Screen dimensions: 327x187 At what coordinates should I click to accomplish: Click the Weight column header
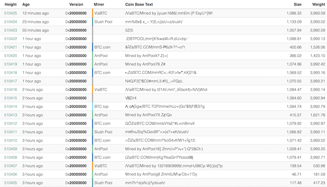pos(319,4)
